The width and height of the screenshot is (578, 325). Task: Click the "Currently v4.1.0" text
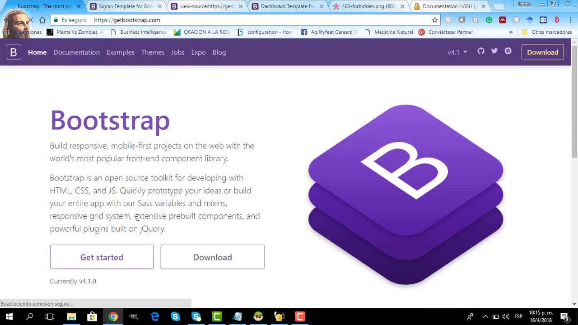tap(73, 281)
